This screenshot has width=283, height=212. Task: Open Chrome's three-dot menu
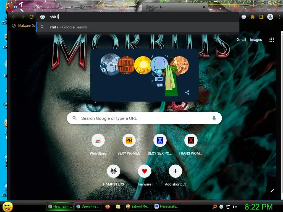(x=279, y=17)
